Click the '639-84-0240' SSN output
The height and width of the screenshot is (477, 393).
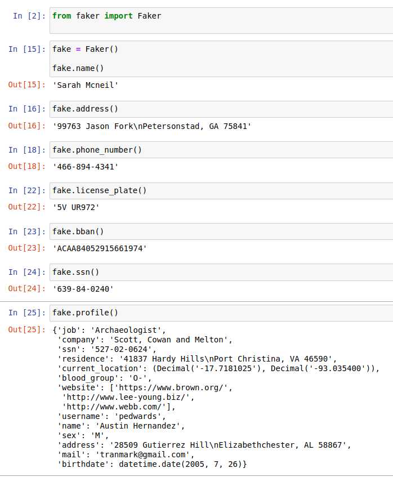[83, 289]
